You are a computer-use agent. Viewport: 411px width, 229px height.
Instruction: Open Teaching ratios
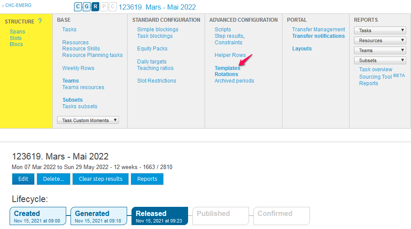tap(155, 68)
